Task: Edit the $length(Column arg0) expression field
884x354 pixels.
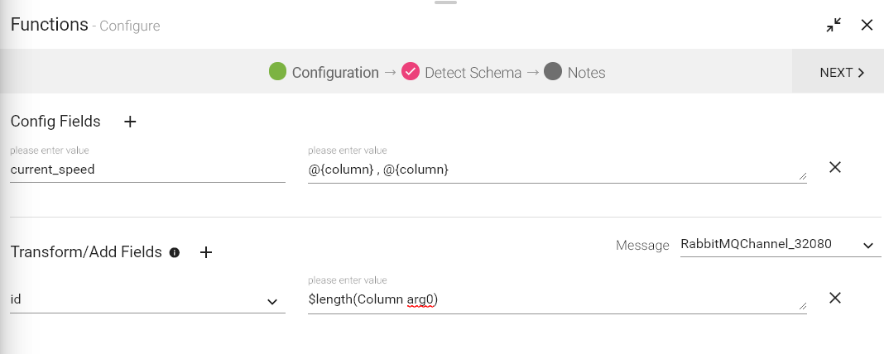Action: coord(555,300)
